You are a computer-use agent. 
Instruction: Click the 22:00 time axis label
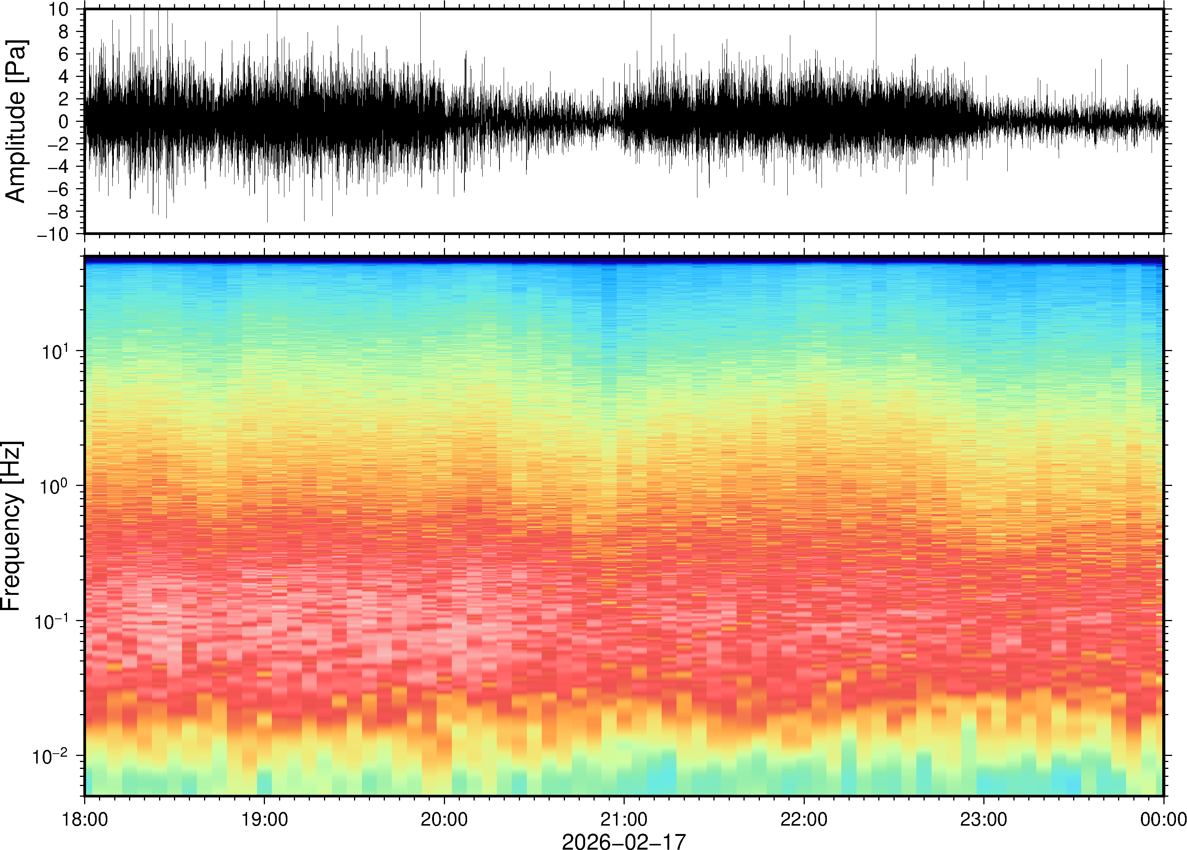point(804,819)
